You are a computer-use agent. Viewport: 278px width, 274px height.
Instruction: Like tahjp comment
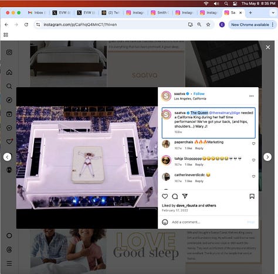point(253,160)
